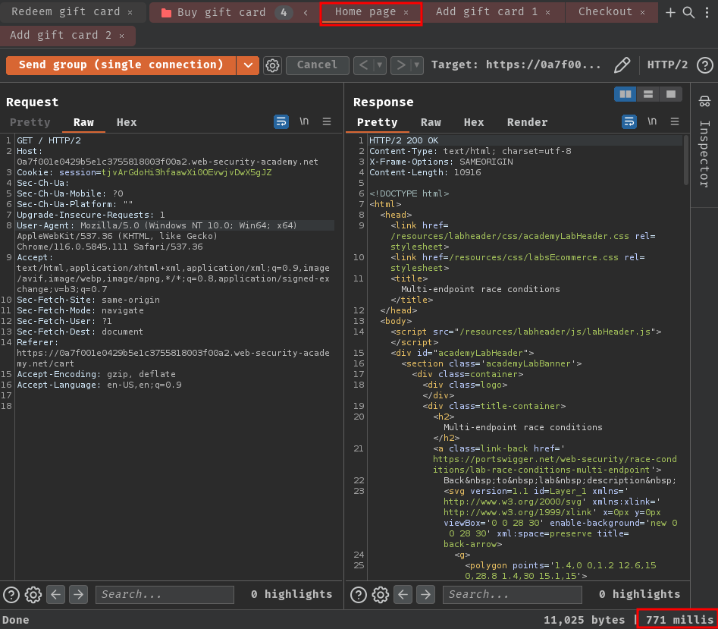Viewport: 718px width, 629px height.
Task: Click the edit target pencil icon
Action: (x=622, y=65)
